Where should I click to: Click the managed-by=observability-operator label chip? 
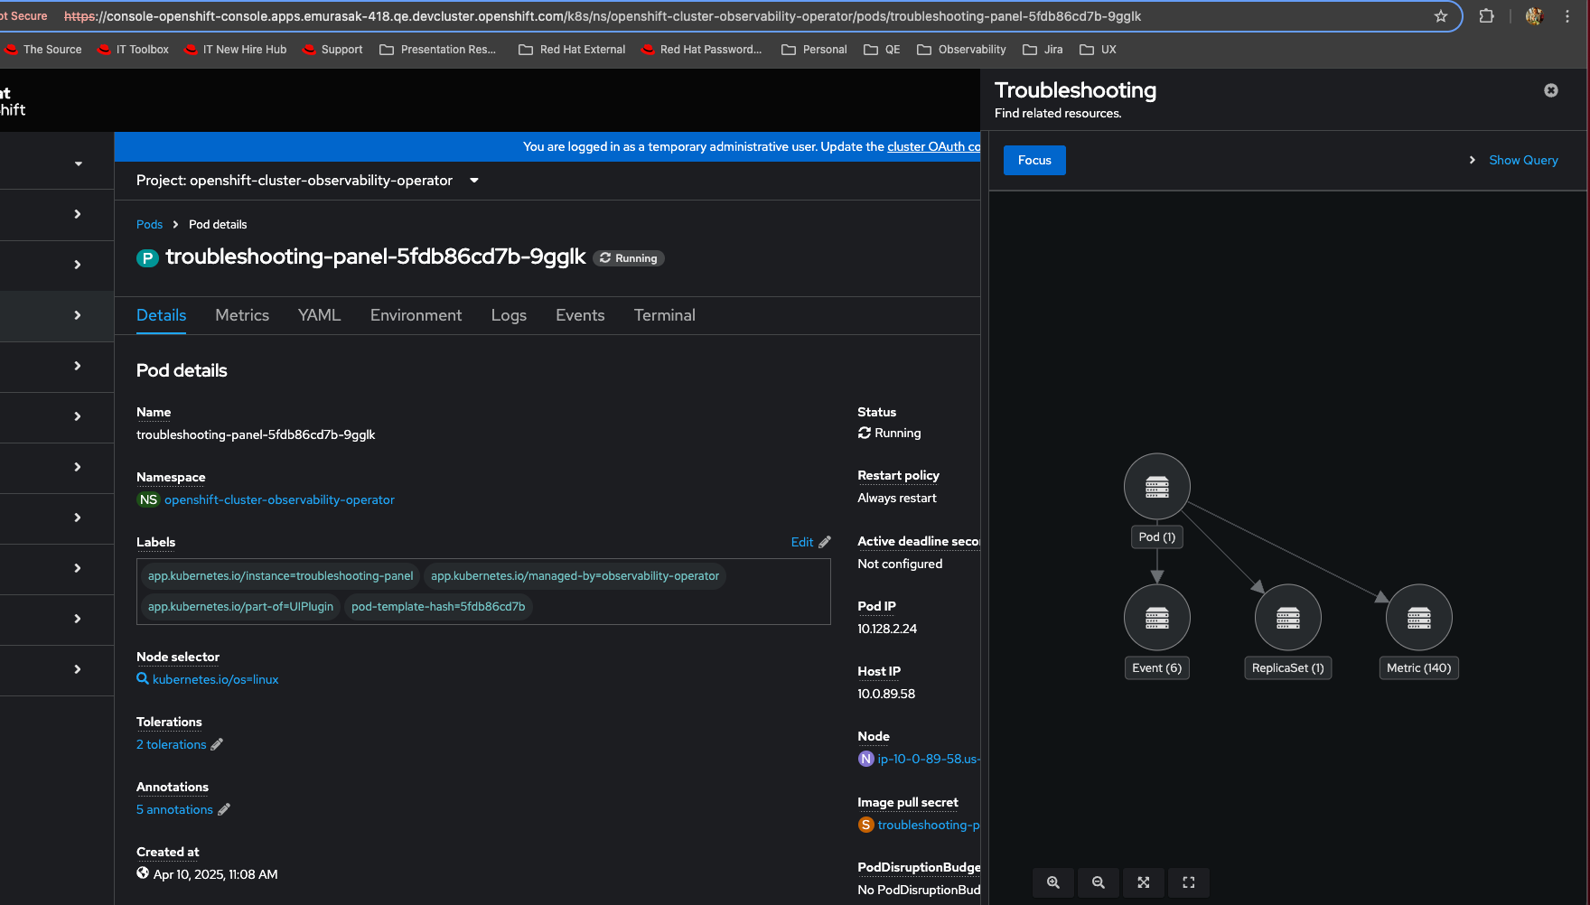coord(575,576)
